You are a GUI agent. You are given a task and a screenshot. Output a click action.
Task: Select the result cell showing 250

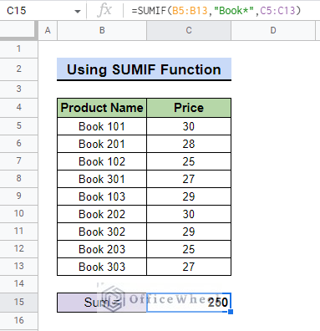(189, 303)
